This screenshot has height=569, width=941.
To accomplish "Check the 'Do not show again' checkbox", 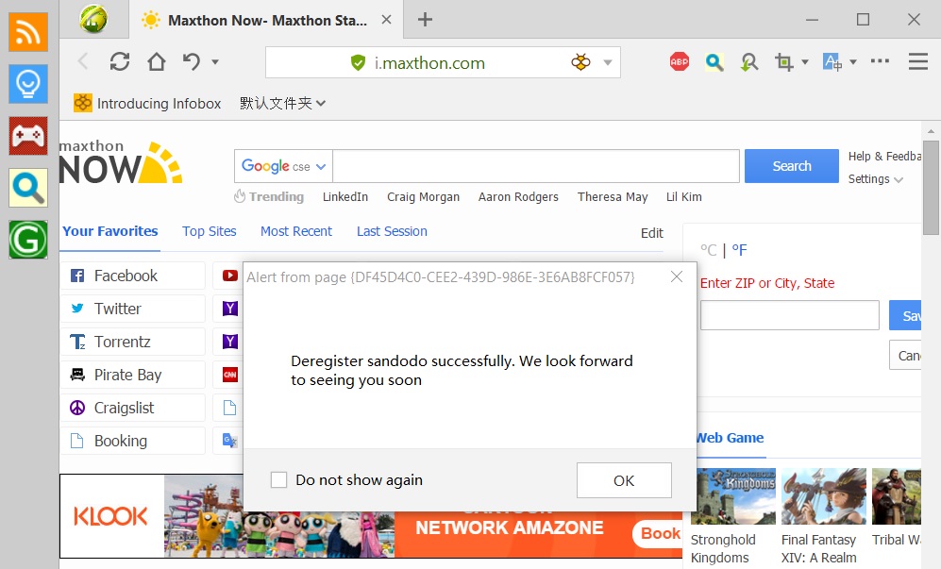I will click(278, 479).
